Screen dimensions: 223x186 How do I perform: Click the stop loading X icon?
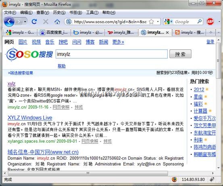point(46,22)
